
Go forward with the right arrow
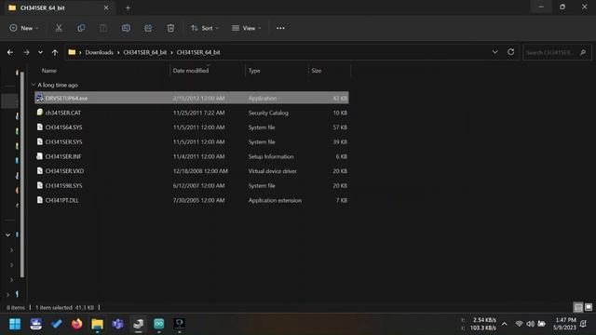26,52
